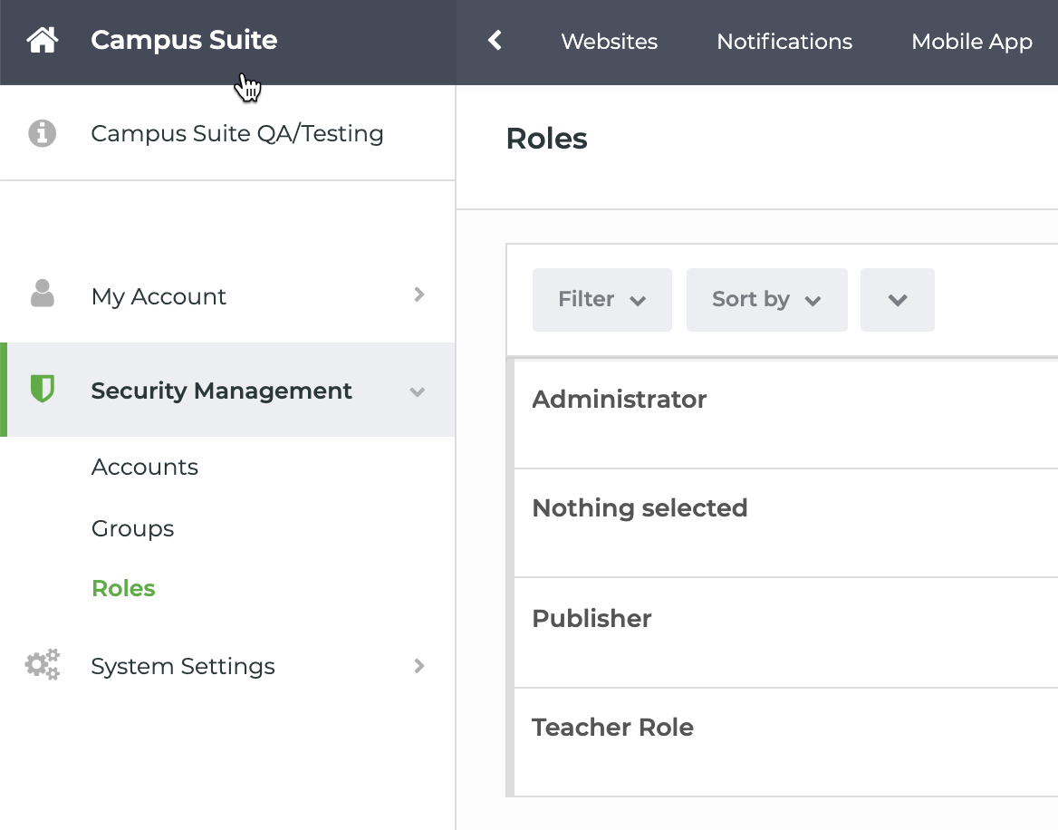Open the Filter dropdown

[601, 299]
